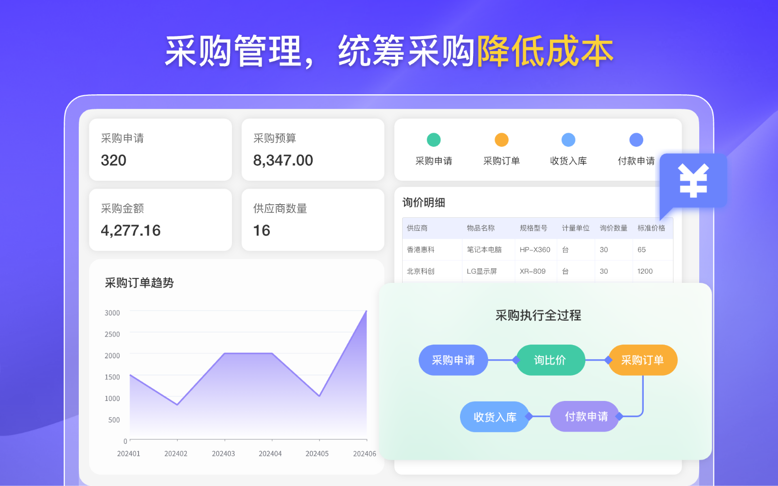Image resolution: width=778 pixels, height=486 pixels.
Task: Select the 香港惠科 supplier row
Action: tap(421, 250)
